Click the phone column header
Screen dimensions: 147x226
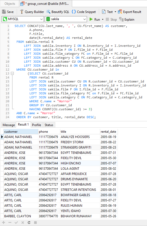point(49,132)
